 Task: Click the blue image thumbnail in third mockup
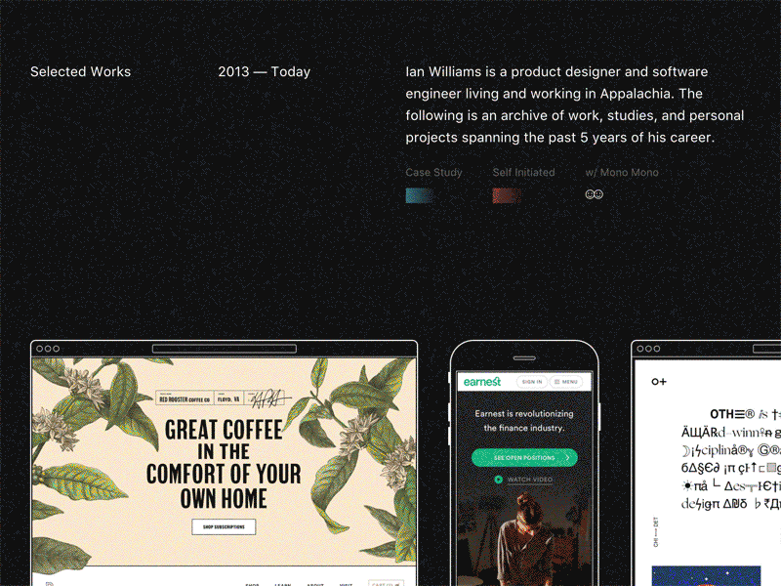click(x=706, y=576)
